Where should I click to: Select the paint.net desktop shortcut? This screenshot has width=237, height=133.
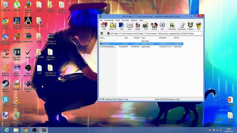(6, 117)
